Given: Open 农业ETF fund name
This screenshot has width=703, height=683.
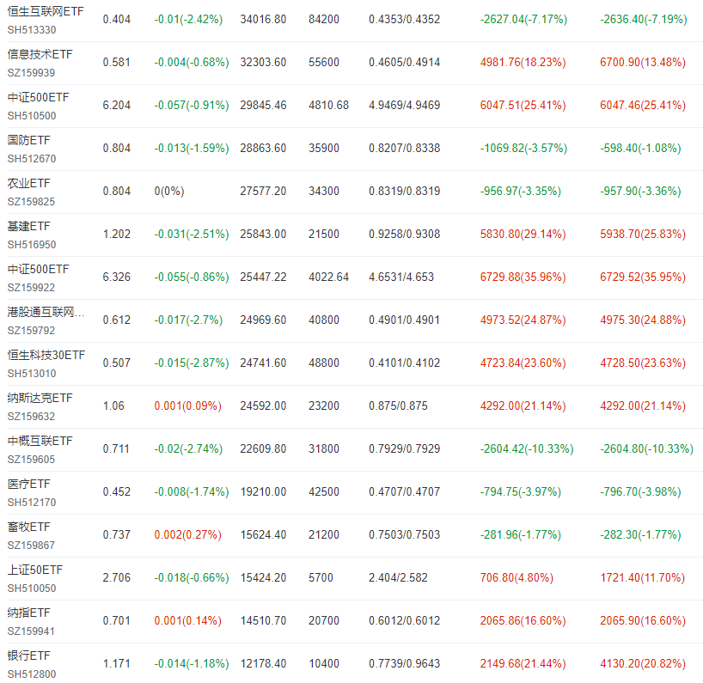Looking at the screenshot, I should (x=29, y=184).
